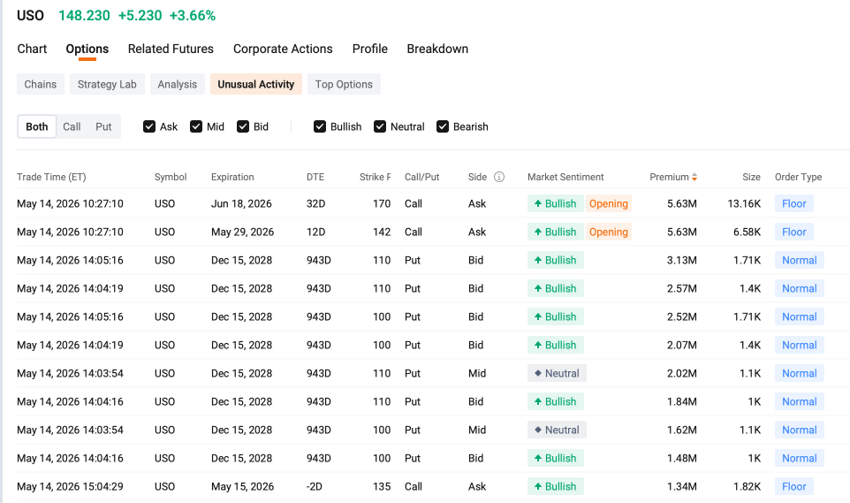Open the Related Futures tab
This screenshot has width=850, height=503.
tap(171, 49)
